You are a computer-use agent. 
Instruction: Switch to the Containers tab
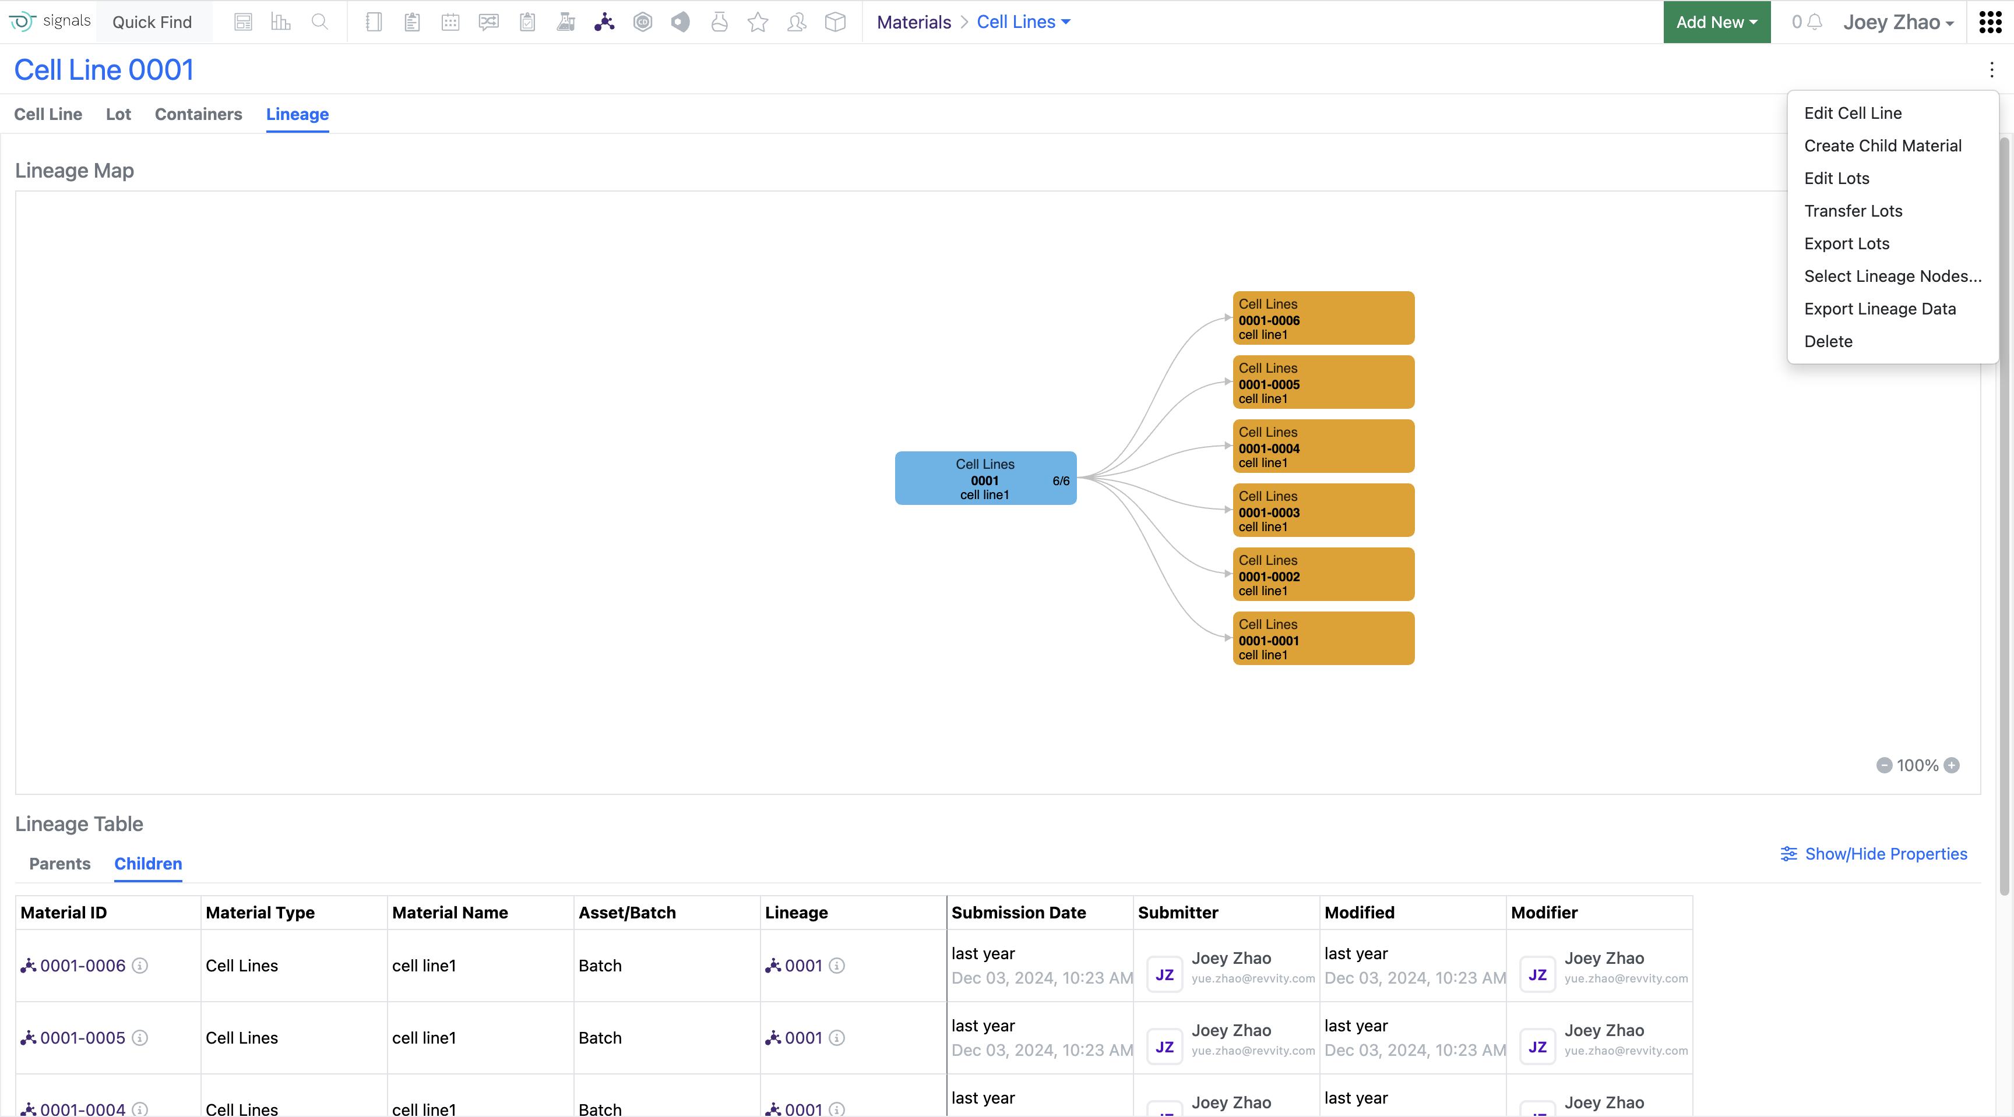click(x=199, y=114)
